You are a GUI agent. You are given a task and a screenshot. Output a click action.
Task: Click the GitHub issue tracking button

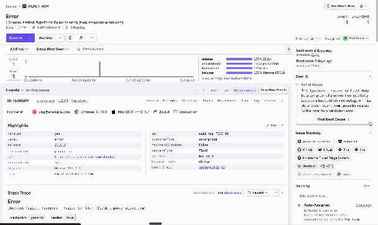(305, 150)
